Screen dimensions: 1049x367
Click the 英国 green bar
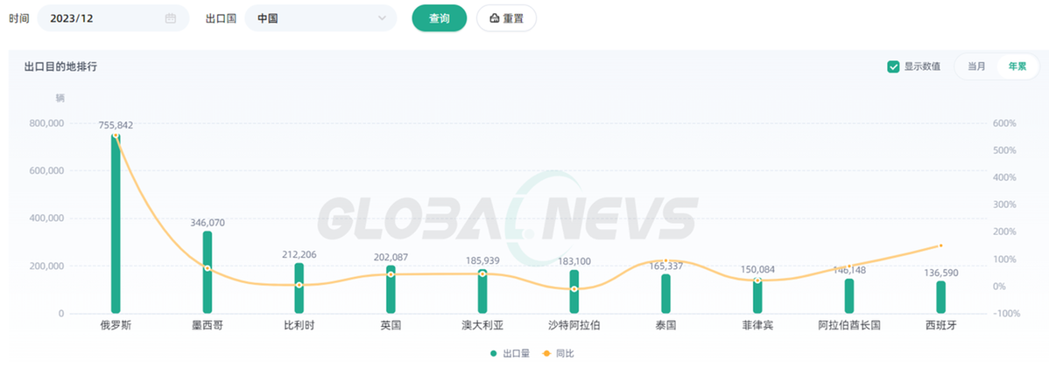(391, 289)
